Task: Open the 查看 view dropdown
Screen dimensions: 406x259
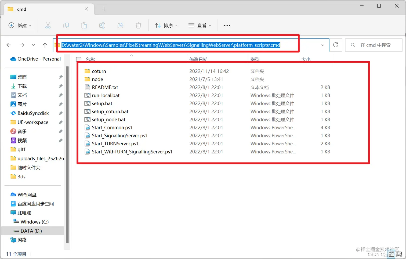Action: point(200,26)
